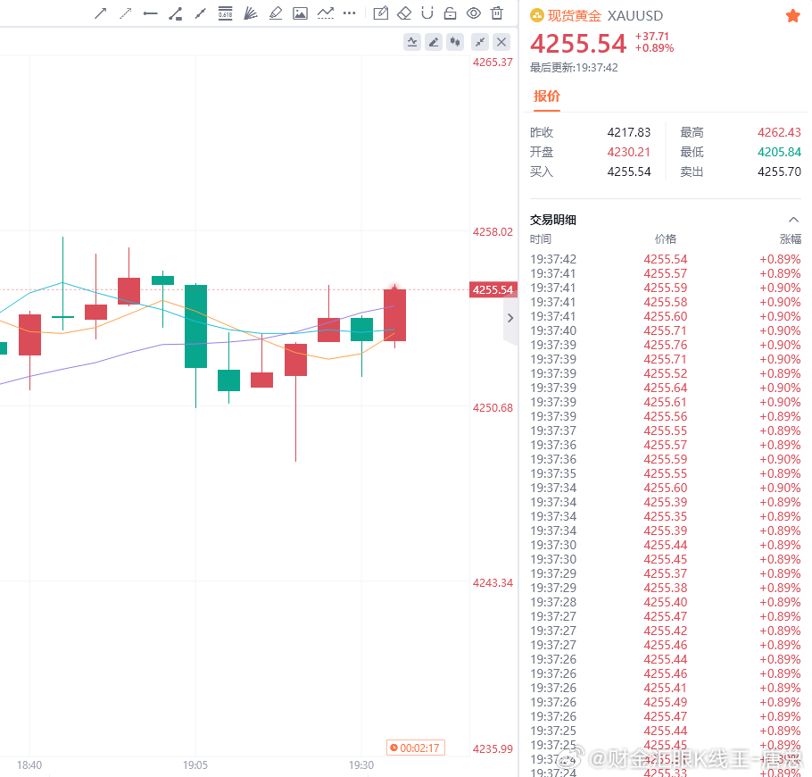Click the 4255.54 current price axis label
This screenshot has height=777, width=812.
[493, 289]
